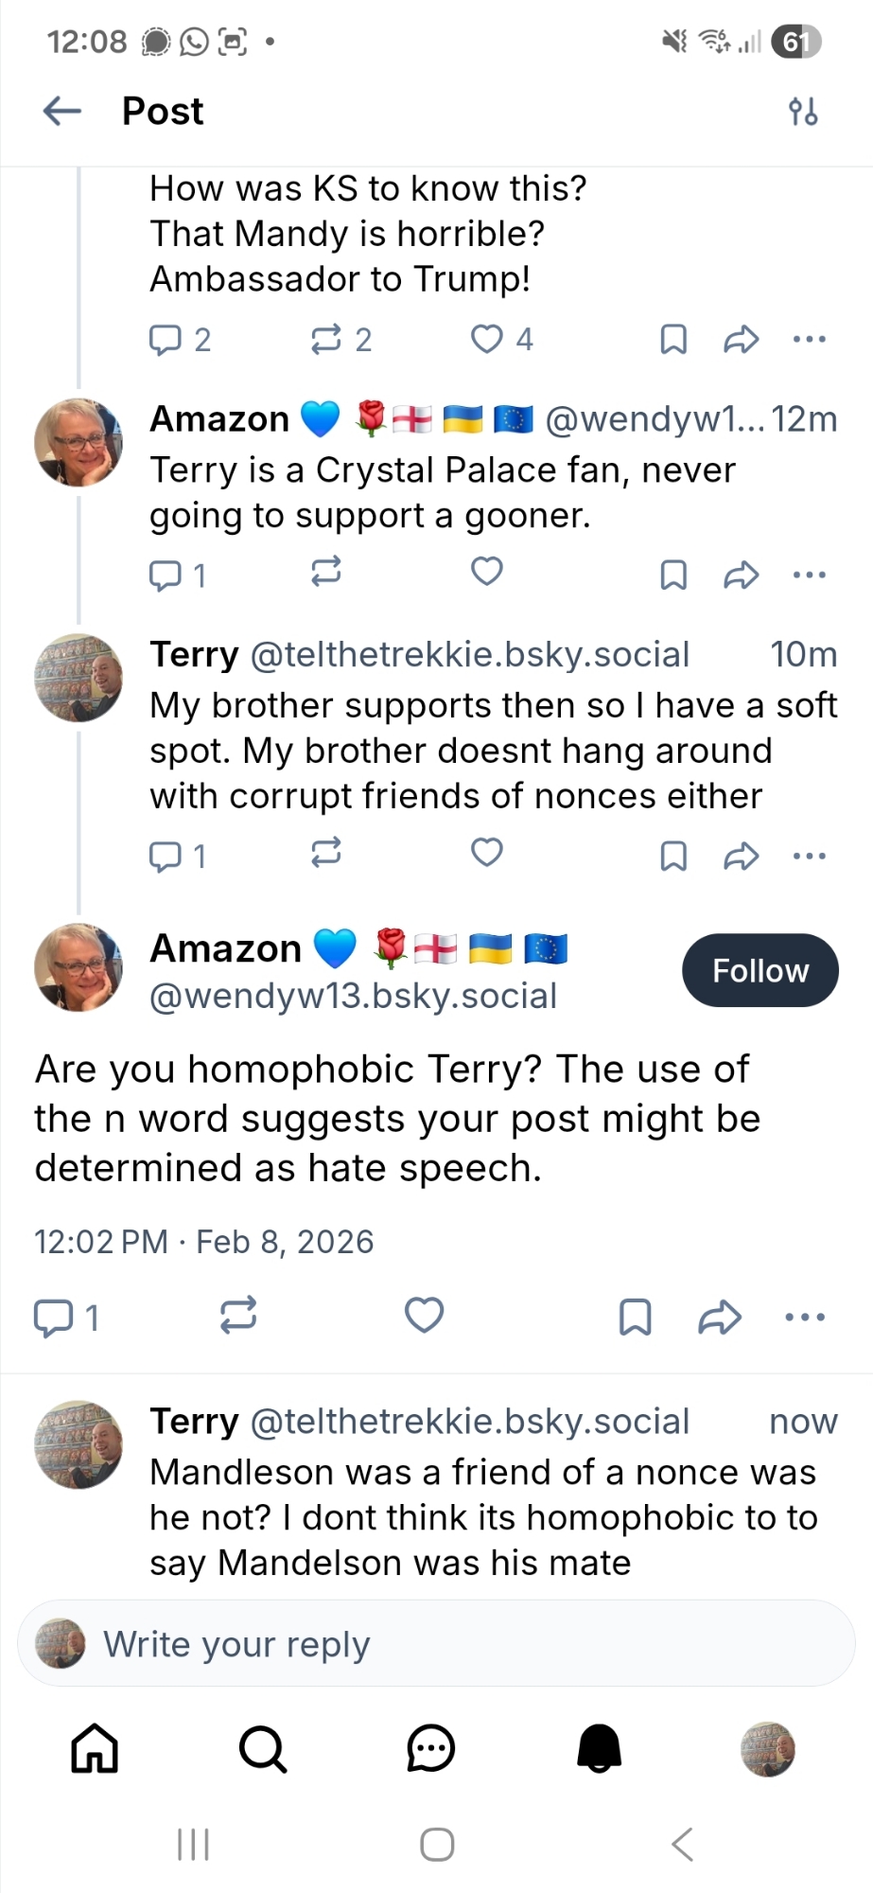Bookmark the main post from wendyw13
Viewport: 873px width, 1893px height.
pos(635,1317)
